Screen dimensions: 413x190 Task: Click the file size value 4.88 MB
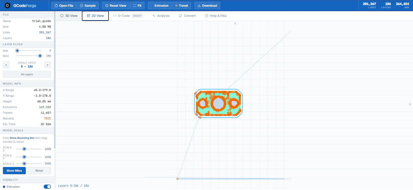point(45,27)
